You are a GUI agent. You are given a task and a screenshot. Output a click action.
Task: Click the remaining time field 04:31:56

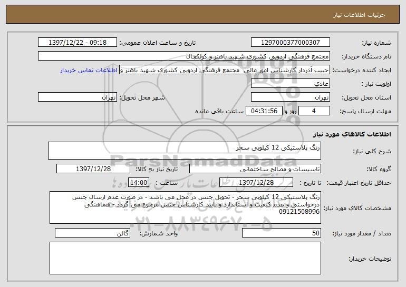tap(264, 111)
